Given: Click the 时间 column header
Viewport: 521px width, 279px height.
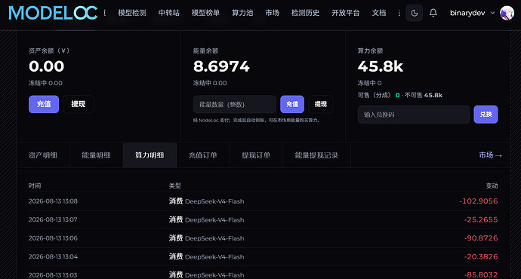Looking at the screenshot, I should point(35,185).
